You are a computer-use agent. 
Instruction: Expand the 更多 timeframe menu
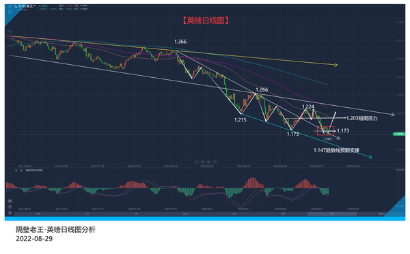pos(382,214)
